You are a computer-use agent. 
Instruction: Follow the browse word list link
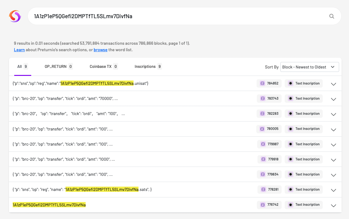tap(100, 50)
